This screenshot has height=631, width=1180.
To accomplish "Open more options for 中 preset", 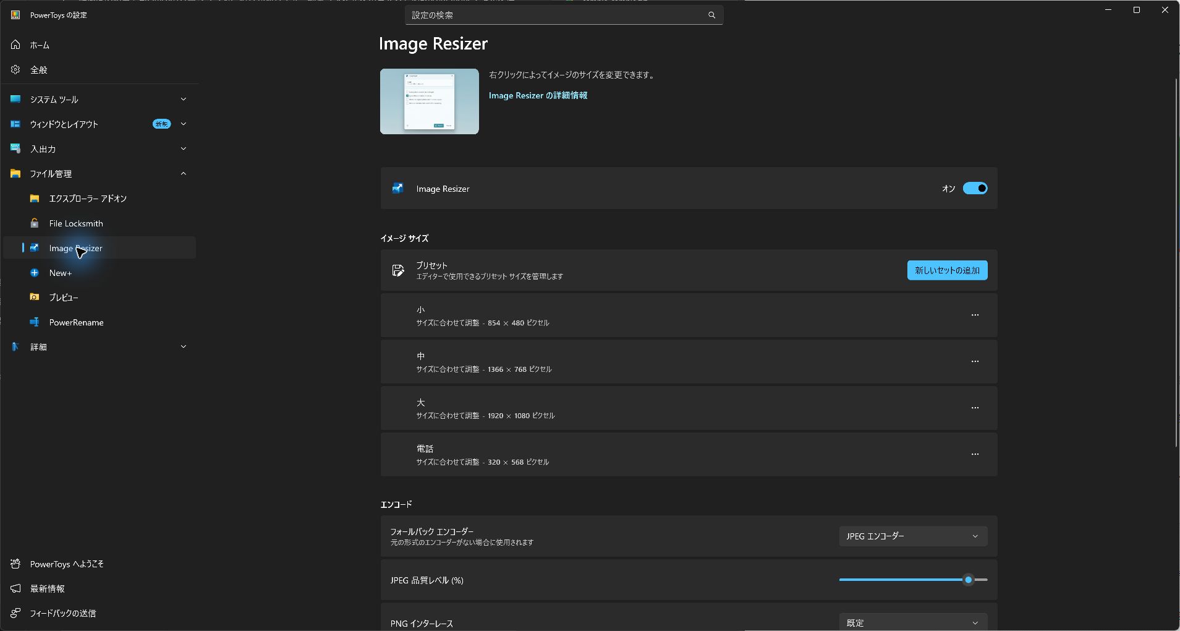I will tap(975, 361).
